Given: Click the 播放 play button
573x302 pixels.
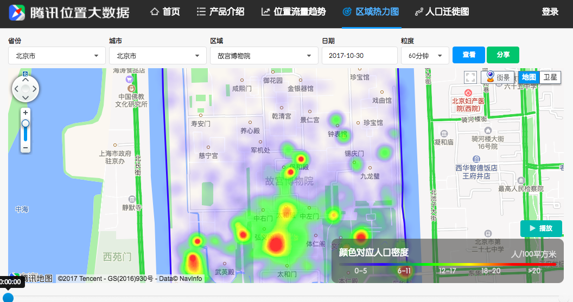Looking at the screenshot, I should point(541,228).
